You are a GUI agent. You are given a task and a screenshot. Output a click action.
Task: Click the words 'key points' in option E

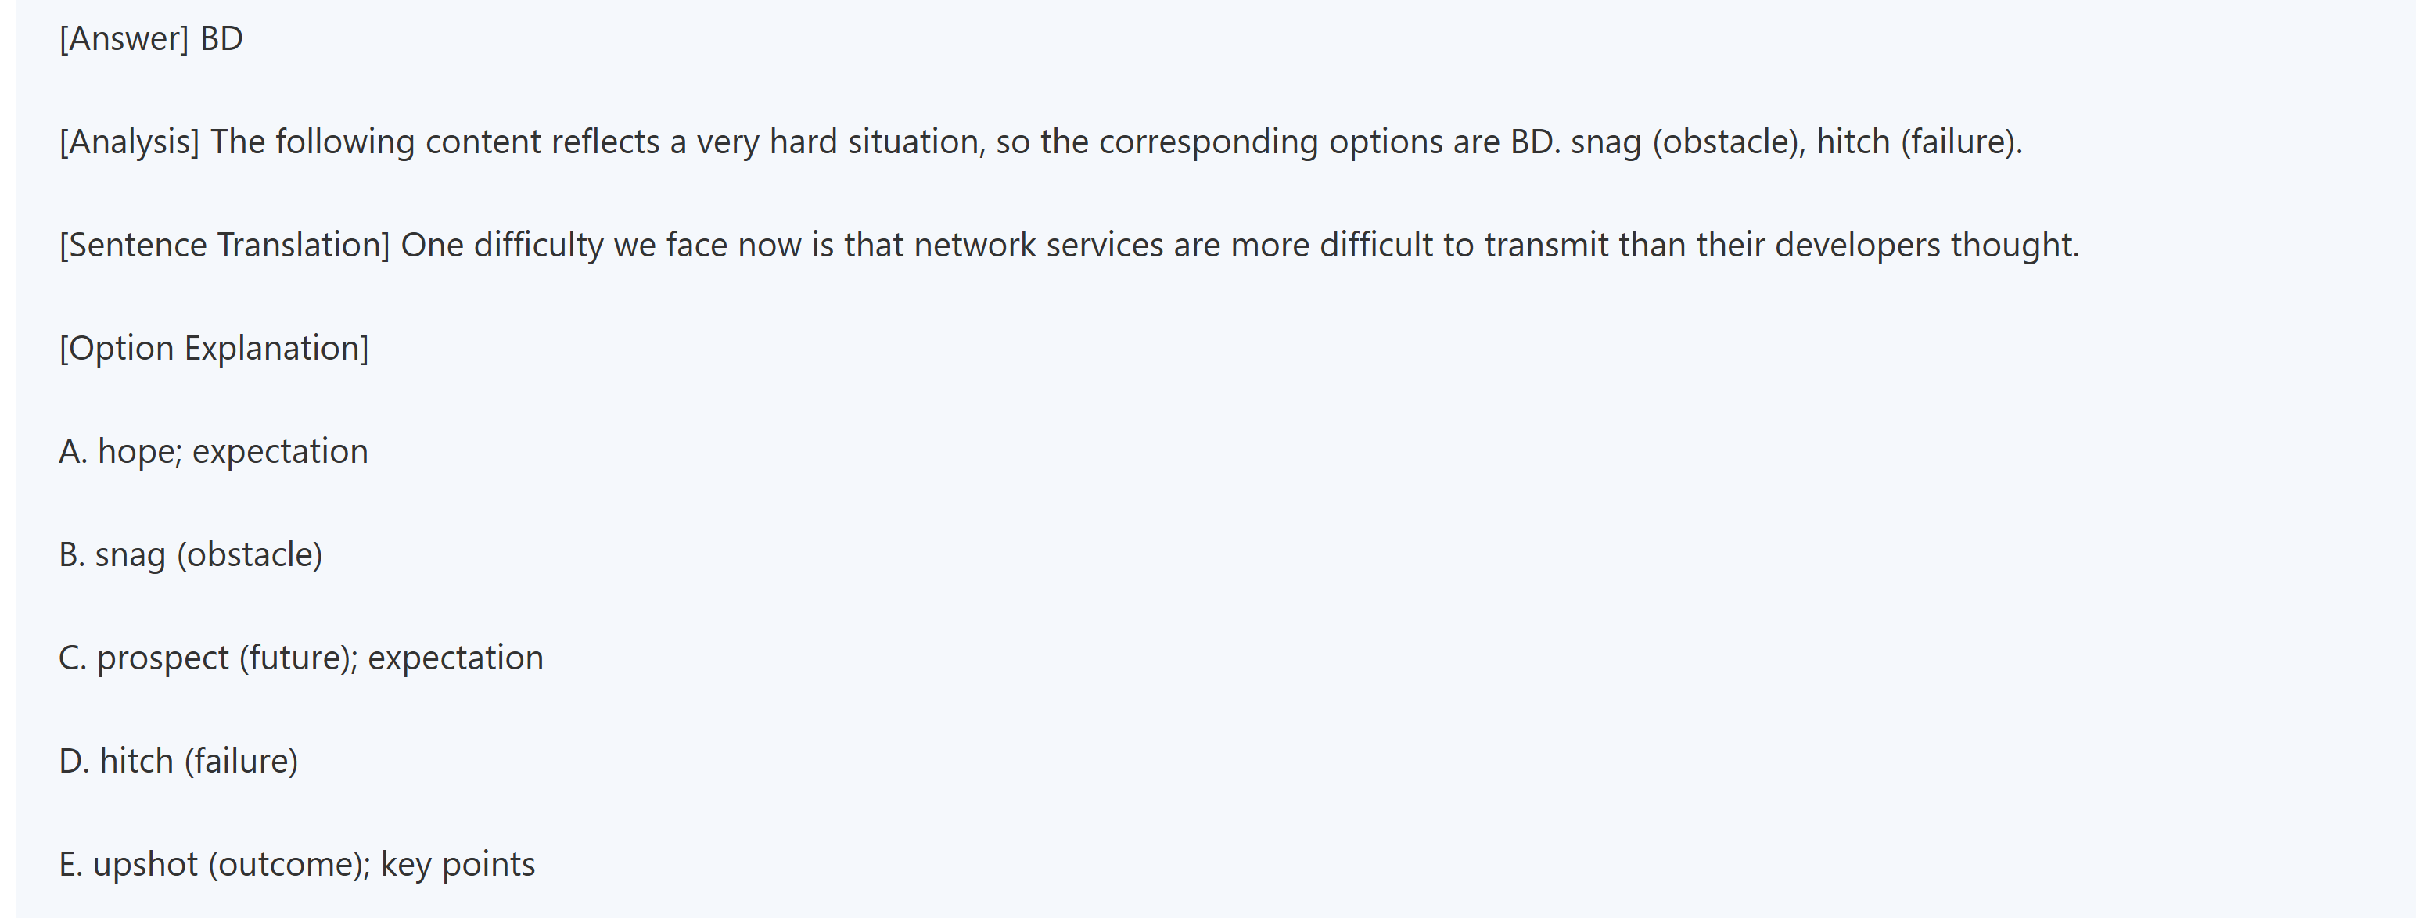tap(458, 865)
